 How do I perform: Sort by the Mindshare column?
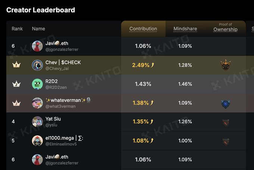(x=185, y=29)
